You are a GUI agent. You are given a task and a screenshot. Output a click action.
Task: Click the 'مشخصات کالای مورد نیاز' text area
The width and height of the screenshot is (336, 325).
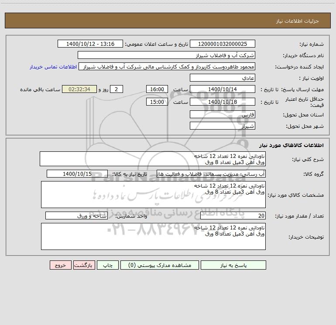point(153,195)
